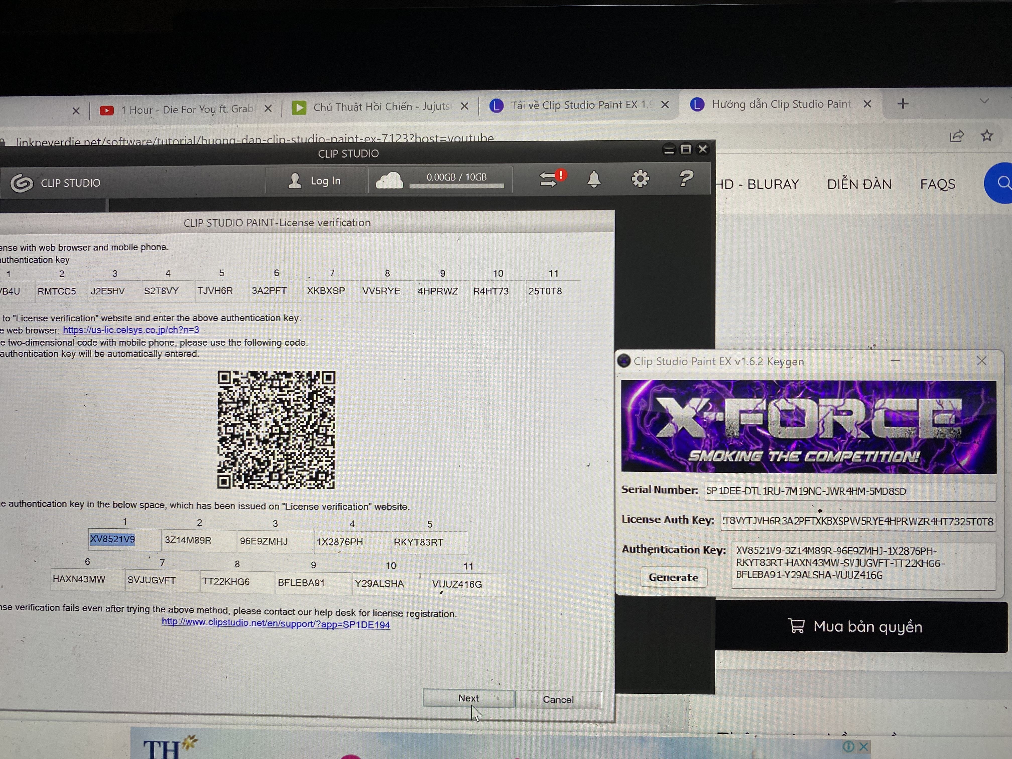The image size is (1012, 759).
Task: Click the cloud storage usage bar
Action: point(457,186)
